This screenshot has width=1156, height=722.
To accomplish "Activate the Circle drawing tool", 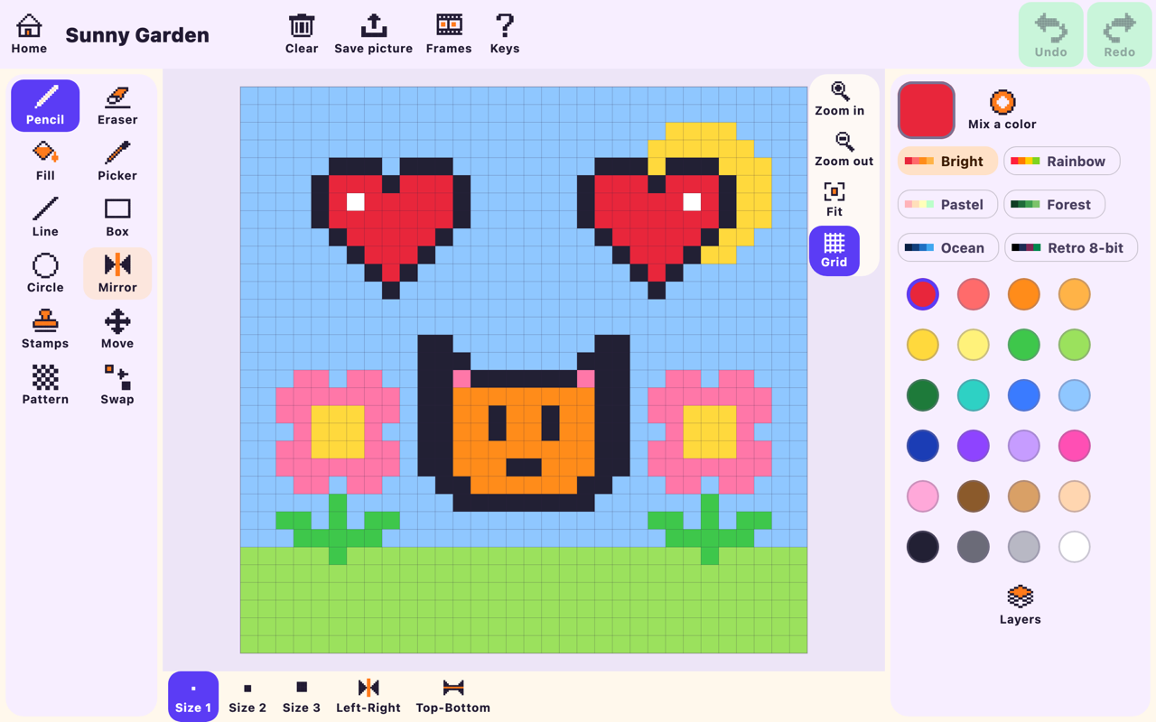I will pyautogui.click(x=45, y=273).
